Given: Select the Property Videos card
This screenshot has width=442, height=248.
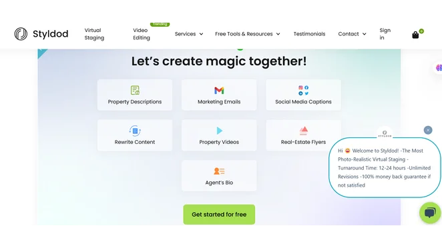Looking at the screenshot, I should [x=219, y=135].
